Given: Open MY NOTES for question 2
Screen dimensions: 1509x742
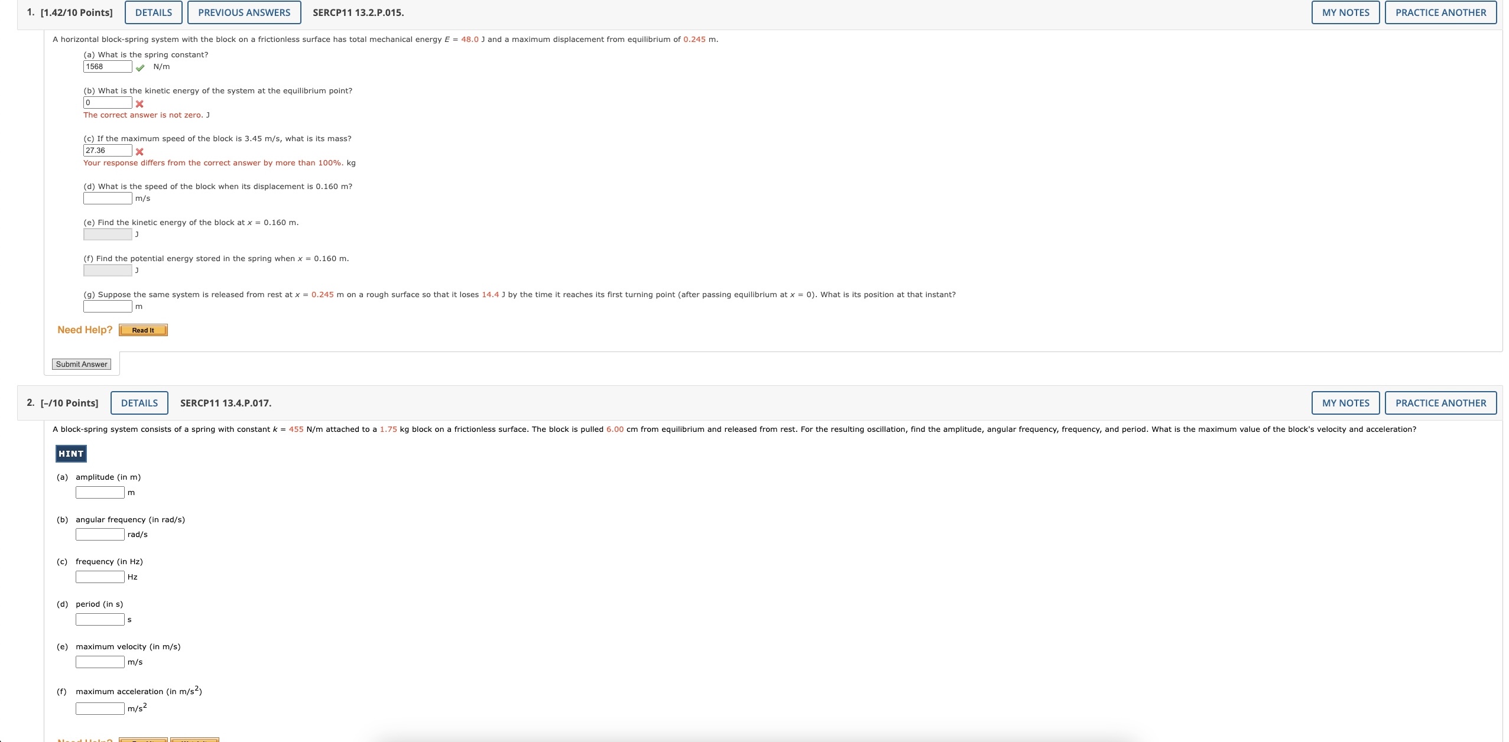Looking at the screenshot, I should (1345, 403).
